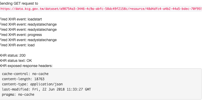Click the "XHR status text: OK" line
Screen dimensions: 205x104
coord(16,61)
